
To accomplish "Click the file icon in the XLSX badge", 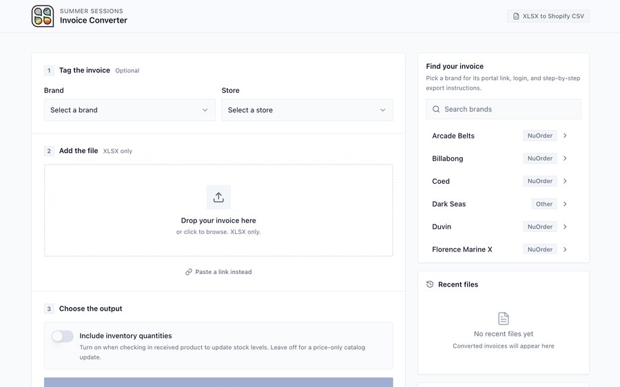I will (x=516, y=17).
